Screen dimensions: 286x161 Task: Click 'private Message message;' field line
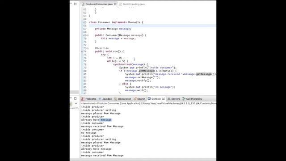pyautogui.click(x=113, y=29)
